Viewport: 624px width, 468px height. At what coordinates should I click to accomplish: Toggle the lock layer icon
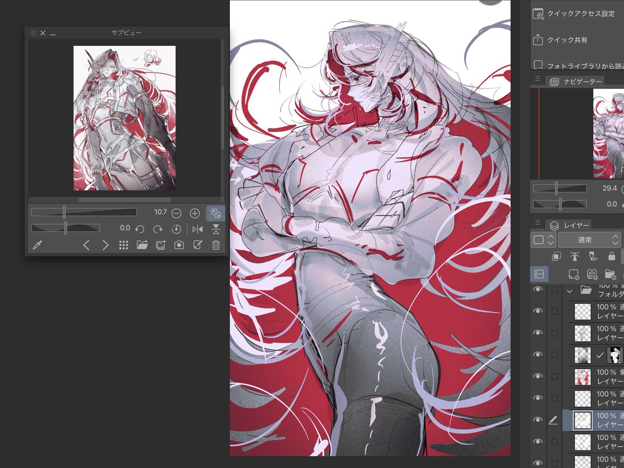pyautogui.click(x=612, y=256)
